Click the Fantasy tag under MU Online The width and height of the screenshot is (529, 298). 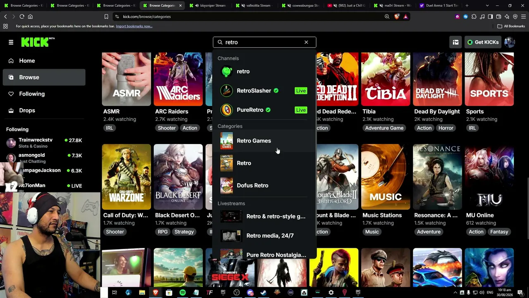point(499,232)
